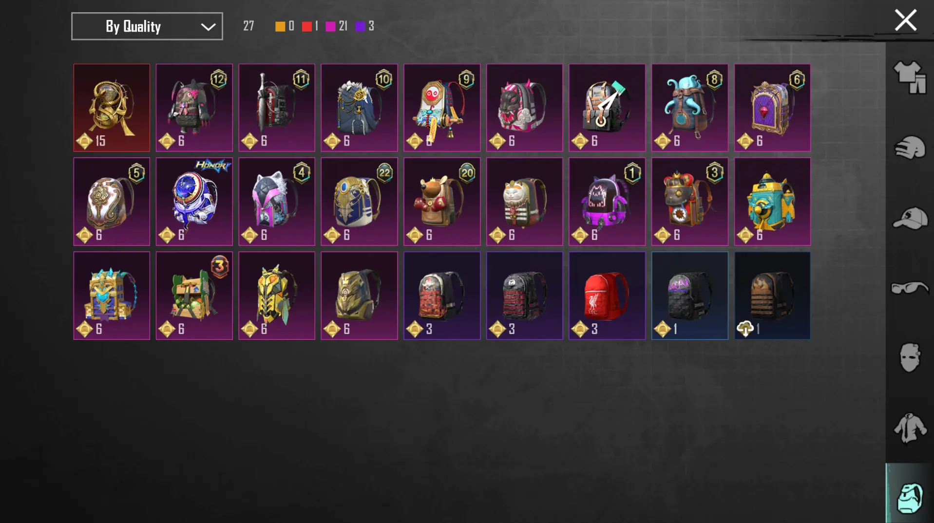This screenshot has width=934, height=523.
Task: Select the jacket category icon
Action: [909, 428]
